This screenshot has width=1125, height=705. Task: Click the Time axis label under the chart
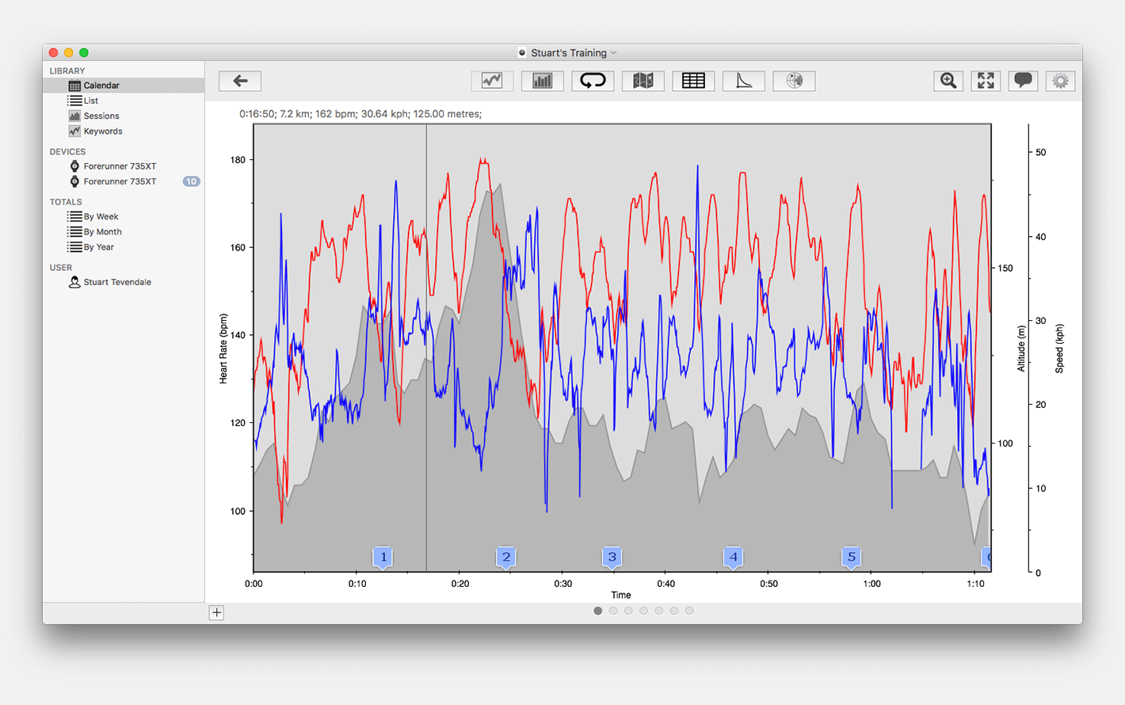tap(621, 595)
